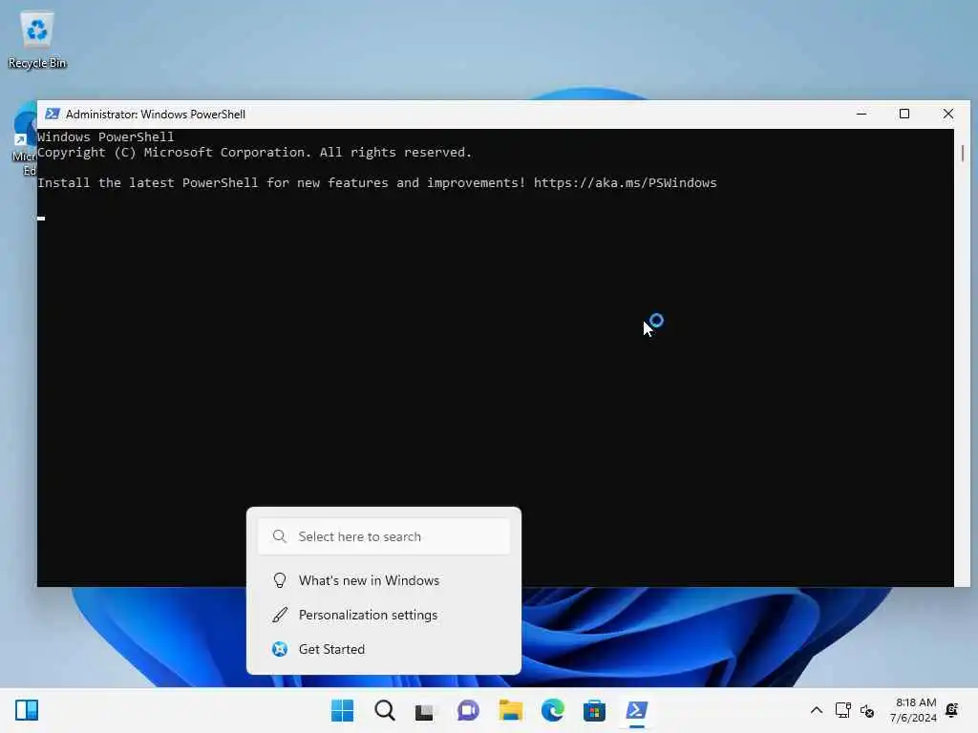
Task: Minimize the Administrator PowerShell window
Action: 861,115
